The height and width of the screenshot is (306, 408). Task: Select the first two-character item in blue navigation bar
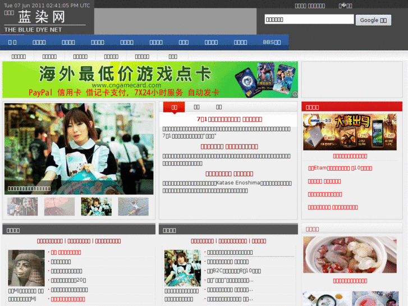pyautogui.click(x=12, y=42)
